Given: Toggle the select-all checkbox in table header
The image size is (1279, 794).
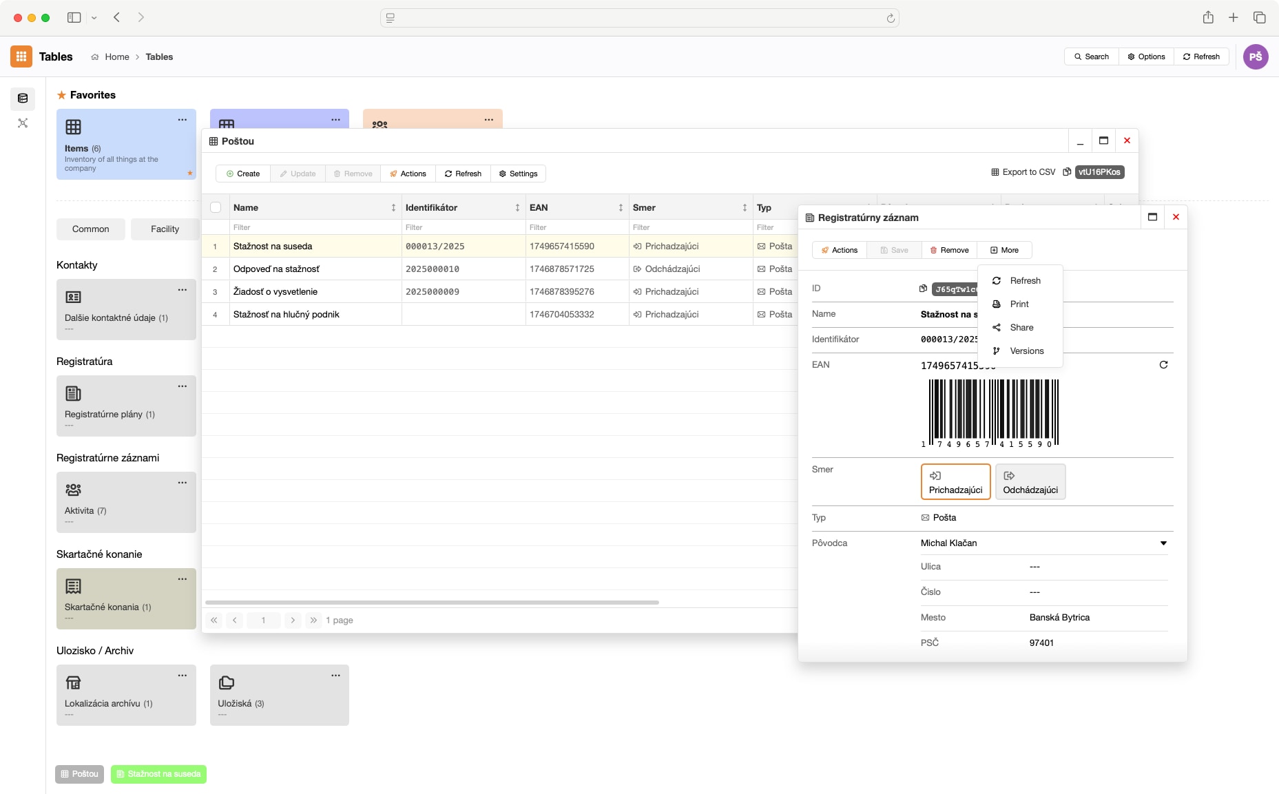Looking at the screenshot, I should point(216,207).
